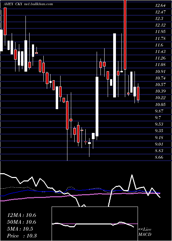Click the 11.78 price axis label
172x241 pixels.
[160, 39]
